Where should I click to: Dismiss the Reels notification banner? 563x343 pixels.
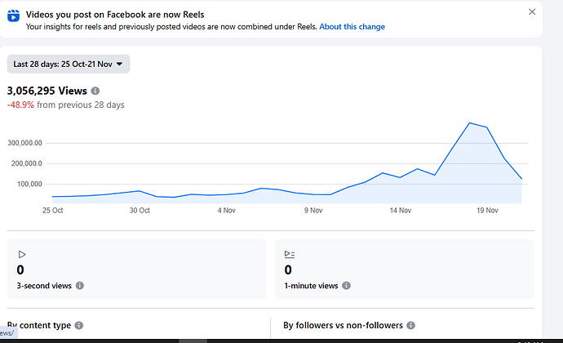pyautogui.click(x=532, y=12)
